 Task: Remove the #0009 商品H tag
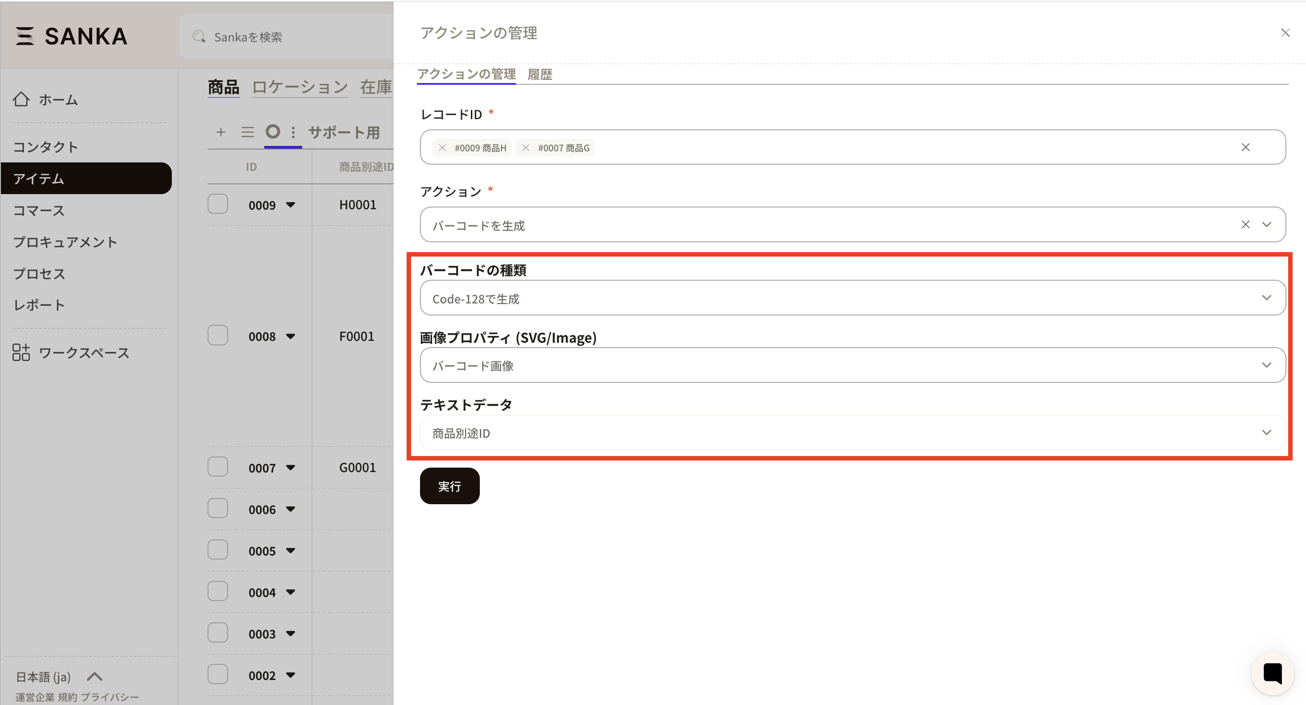pyautogui.click(x=442, y=148)
